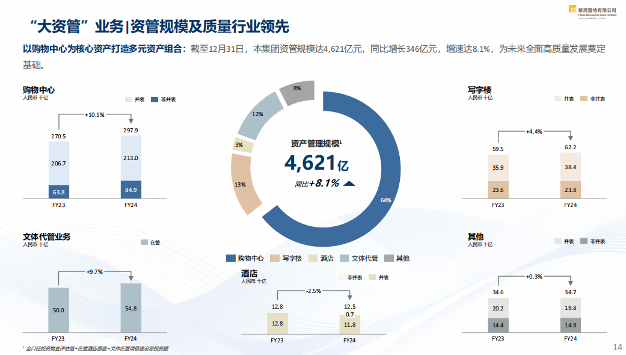Image resolution: width=626 pixels, height=355 pixels.
Task: Click the +9.7% growth arrow over 文体代管业务
Action: coord(94,271)
